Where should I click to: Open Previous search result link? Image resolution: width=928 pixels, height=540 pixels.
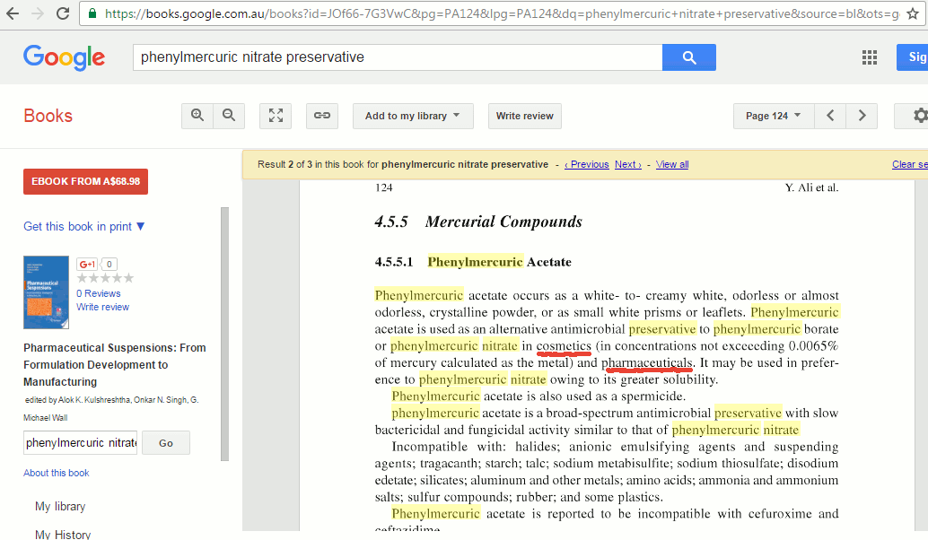click(587, 164)
